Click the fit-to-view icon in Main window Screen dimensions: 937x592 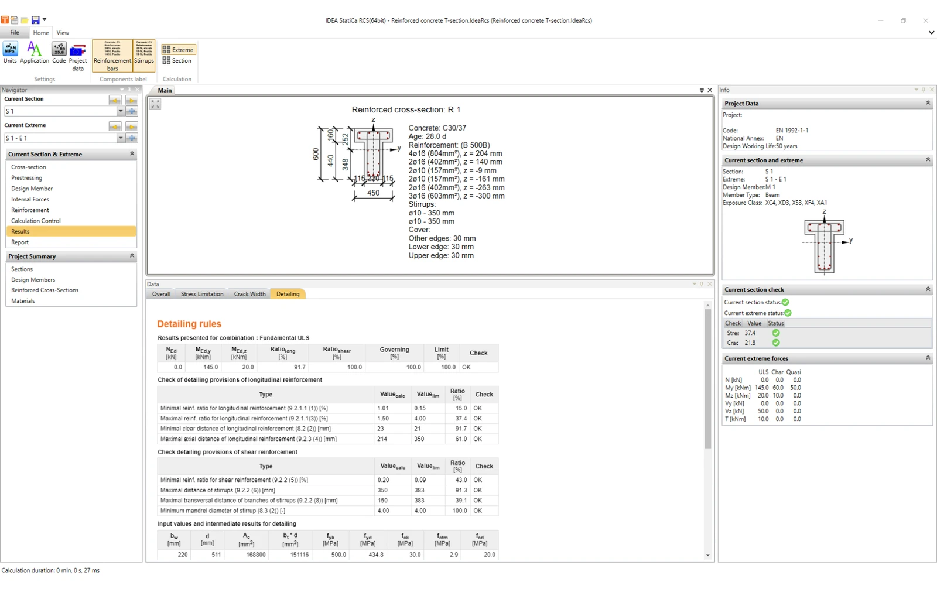(x=155, y=104)
